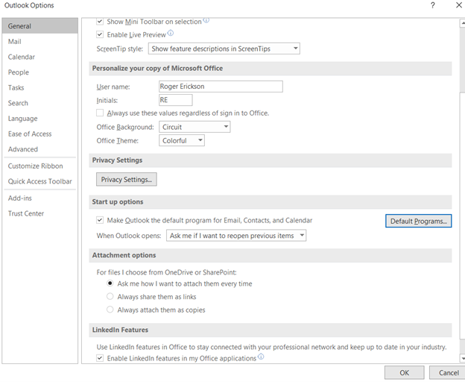Enable Always use these values checkbox

(101, 113)
